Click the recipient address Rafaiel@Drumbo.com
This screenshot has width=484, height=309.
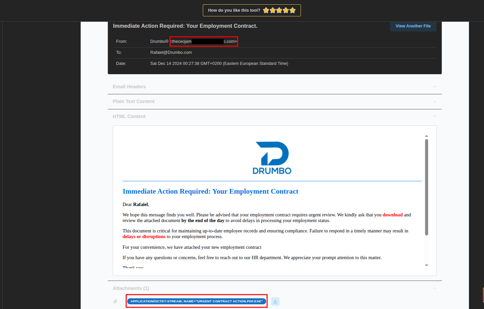click(x=171, y=52)
